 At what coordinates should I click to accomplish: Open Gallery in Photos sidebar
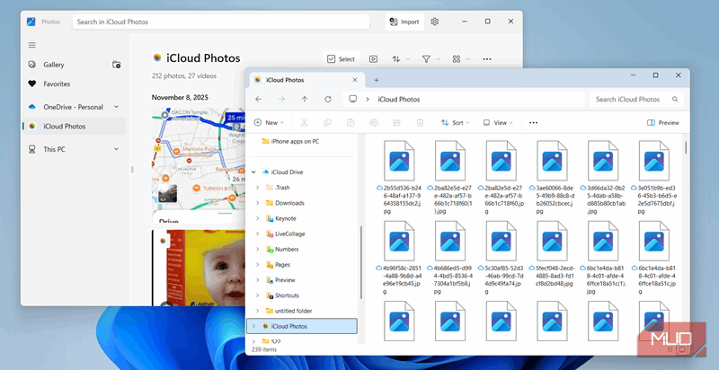coord(54,65)
